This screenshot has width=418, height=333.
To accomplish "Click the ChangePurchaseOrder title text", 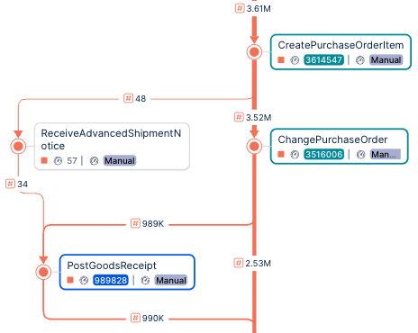I will (x=332, y=139).
